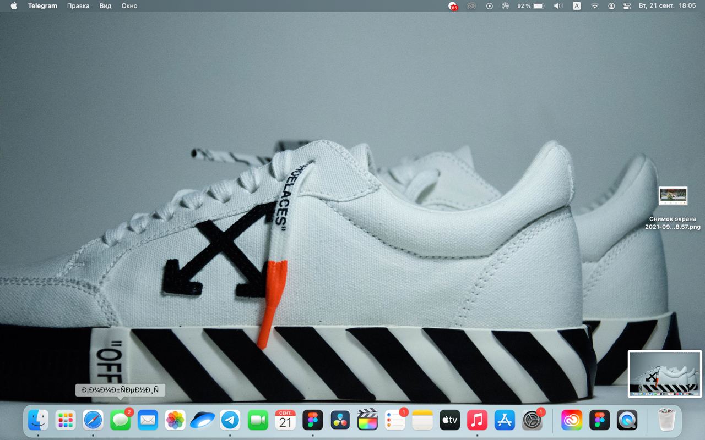The width and height of the screenshot is (705, 440).
Task: Open the Telegram application menu
Action: pos(42,6)
